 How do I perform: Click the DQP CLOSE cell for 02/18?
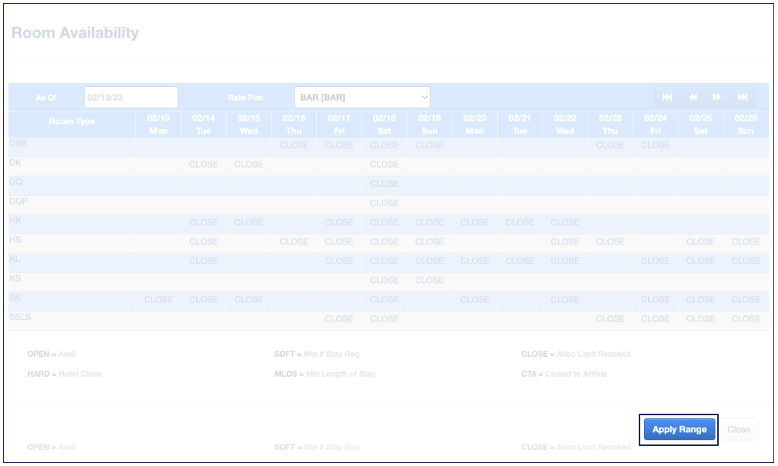pyautogui.click(x=384, y=203)
